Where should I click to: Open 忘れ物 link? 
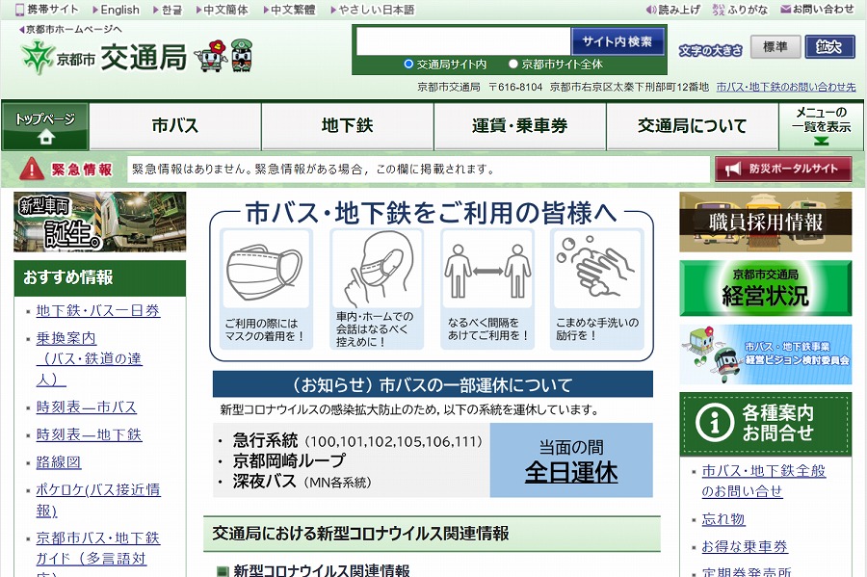tap(723, 519)
